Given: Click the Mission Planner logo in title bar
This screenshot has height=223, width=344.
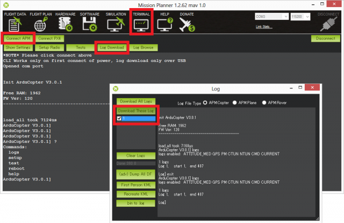Looking at the screenshot, I should tap(6, 5).
